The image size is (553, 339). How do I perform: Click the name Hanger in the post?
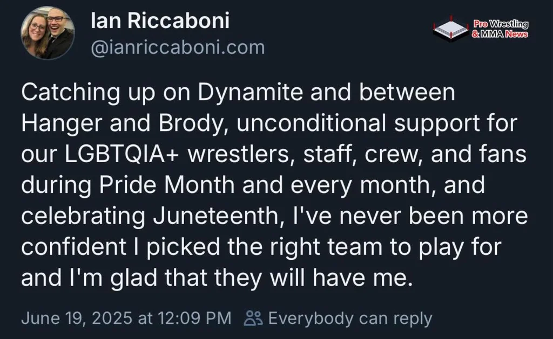(63, 124)
